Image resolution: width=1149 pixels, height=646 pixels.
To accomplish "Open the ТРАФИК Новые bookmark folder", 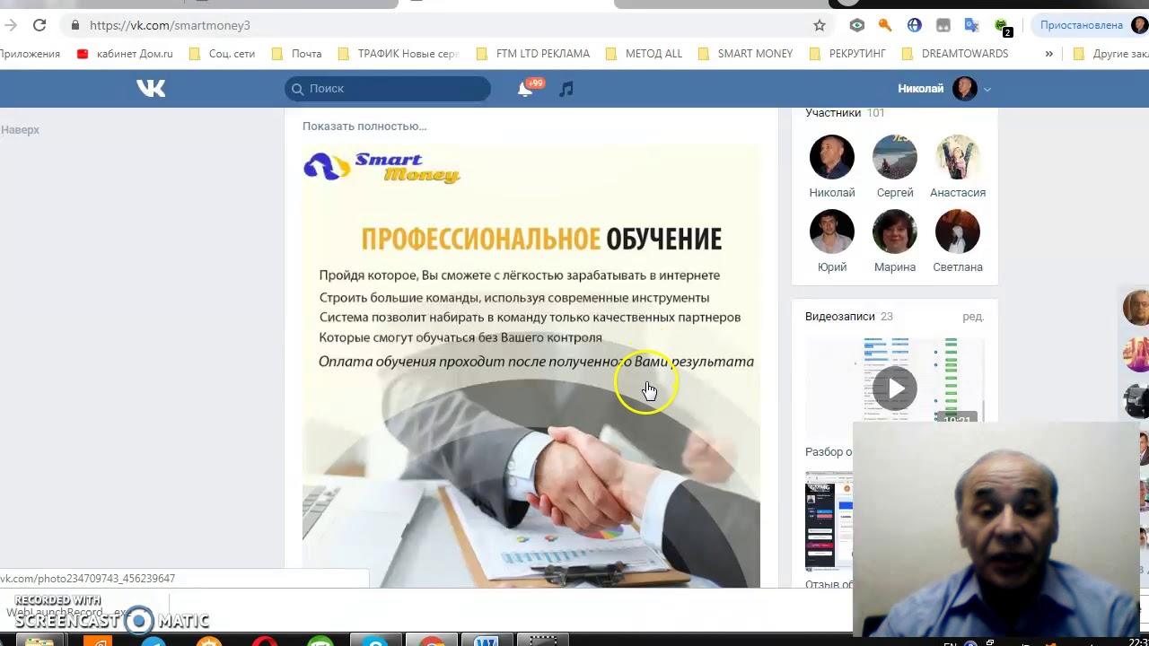I will pyautogui.click(x=398, y=54).
